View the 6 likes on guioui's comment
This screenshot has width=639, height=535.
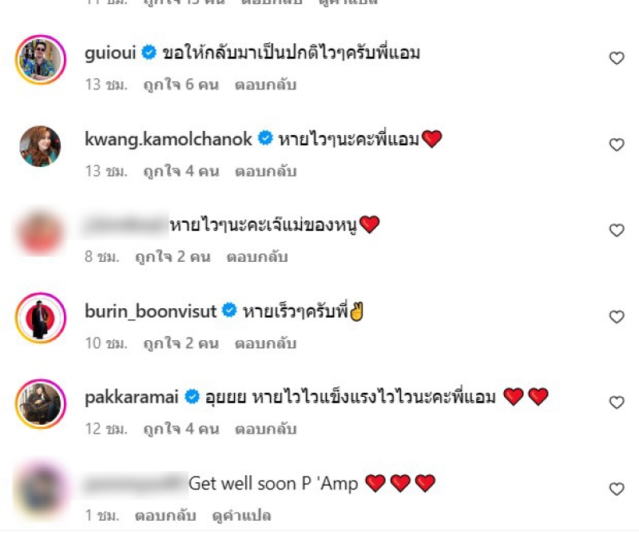181,85
